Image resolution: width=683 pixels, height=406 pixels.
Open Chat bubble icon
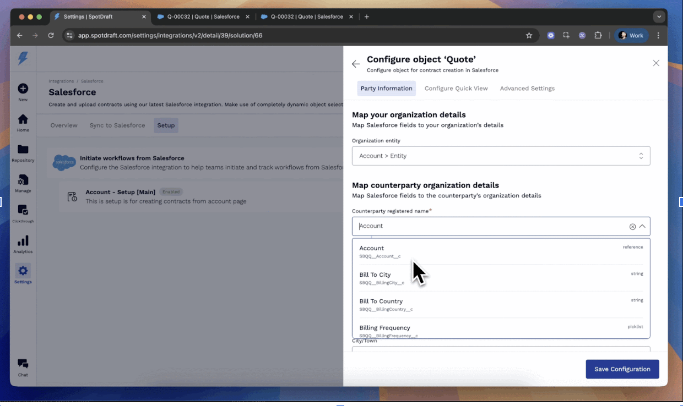pyautogui.click(x=23, y=363)
